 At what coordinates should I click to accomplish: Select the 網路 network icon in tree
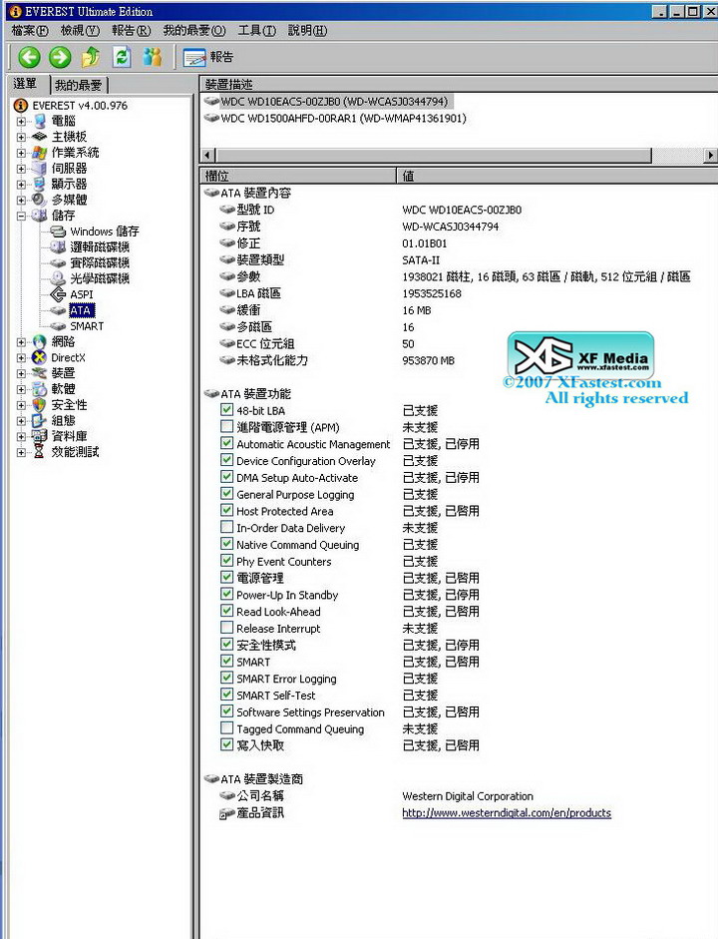click(x=40, y=342)
